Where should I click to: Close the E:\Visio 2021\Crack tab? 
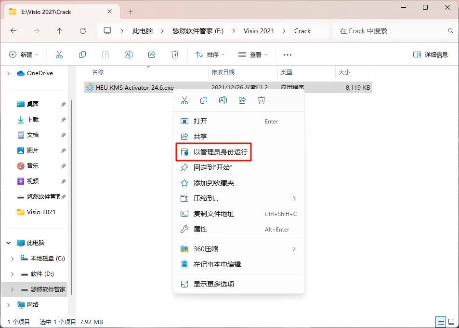[109, 12]
